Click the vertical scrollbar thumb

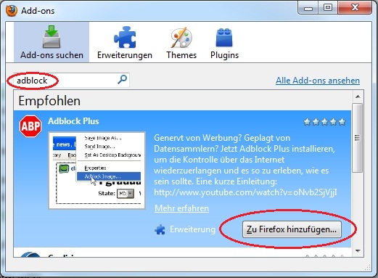tap(357, 138)
